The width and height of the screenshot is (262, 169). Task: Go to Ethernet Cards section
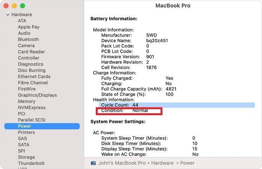tap(34, 76)
